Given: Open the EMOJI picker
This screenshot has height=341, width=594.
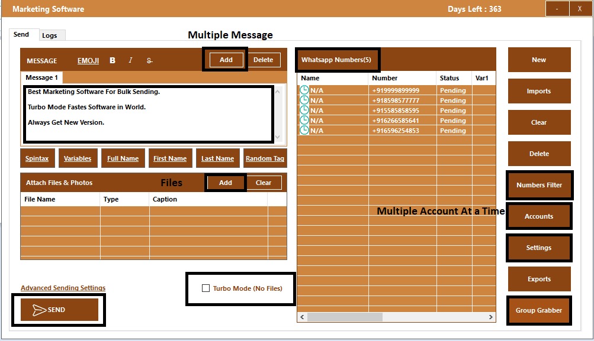Looking at the screenshot, I should pyautogui.click(x=88, y=60).
